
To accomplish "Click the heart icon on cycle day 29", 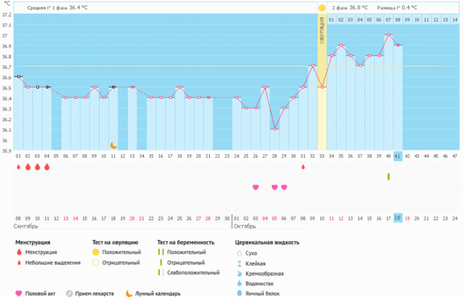I will pyautogui.click(x=284, y=187).
